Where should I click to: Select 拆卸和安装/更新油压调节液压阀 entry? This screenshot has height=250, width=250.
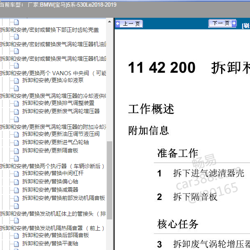(x=61, y=134)
